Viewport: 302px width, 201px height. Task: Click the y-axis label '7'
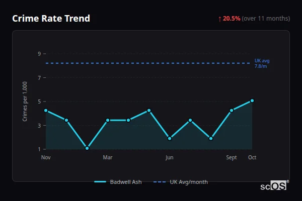coord(39,78)
